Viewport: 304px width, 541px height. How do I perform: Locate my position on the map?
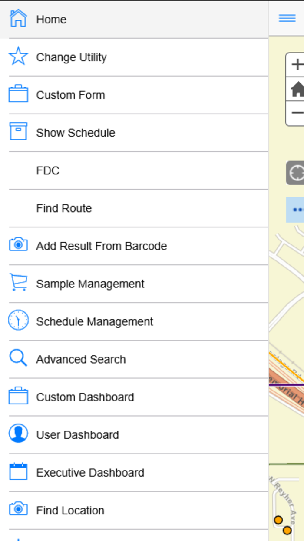[296, 173]
